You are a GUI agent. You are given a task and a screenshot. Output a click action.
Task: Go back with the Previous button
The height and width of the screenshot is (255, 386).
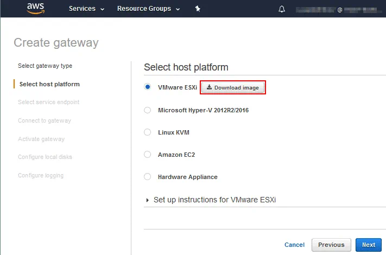pos(331,245)
